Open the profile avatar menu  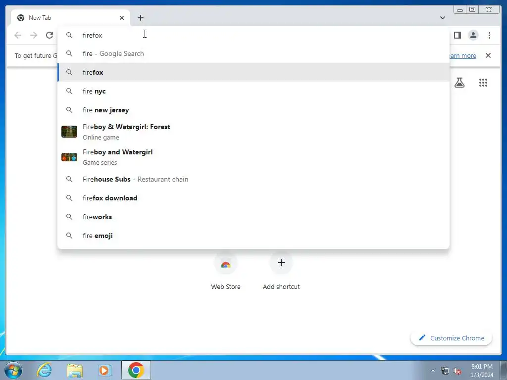(x=473, y=35)
